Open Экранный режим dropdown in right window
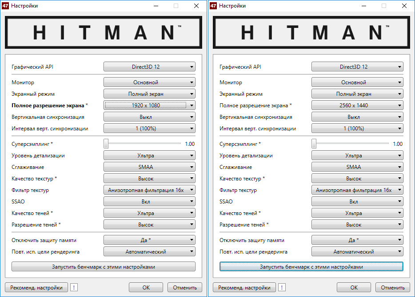The height and width of the screenshot is (297, 415). (358, 94)
